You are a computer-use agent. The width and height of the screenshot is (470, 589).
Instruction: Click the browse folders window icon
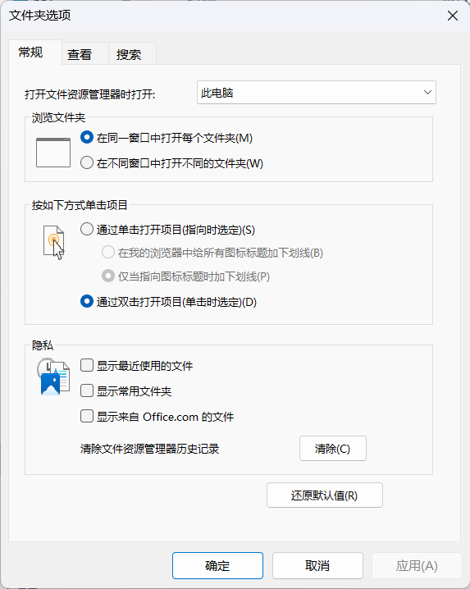53,153
